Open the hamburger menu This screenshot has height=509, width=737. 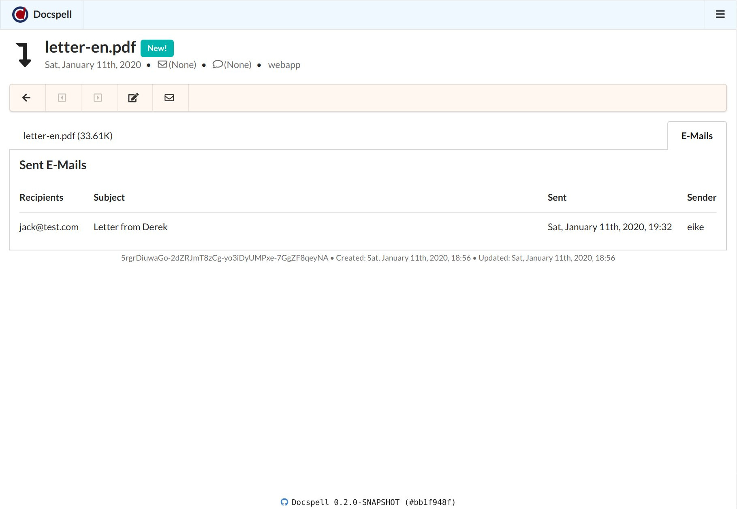[x=720, y=15]
